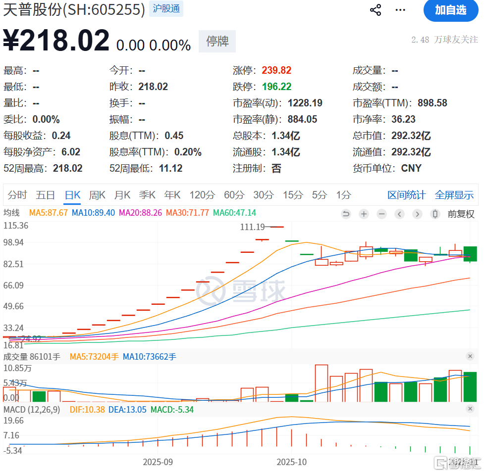
Task: Click the MA60:47.14 legend label
Action: (x=234, y=213)
